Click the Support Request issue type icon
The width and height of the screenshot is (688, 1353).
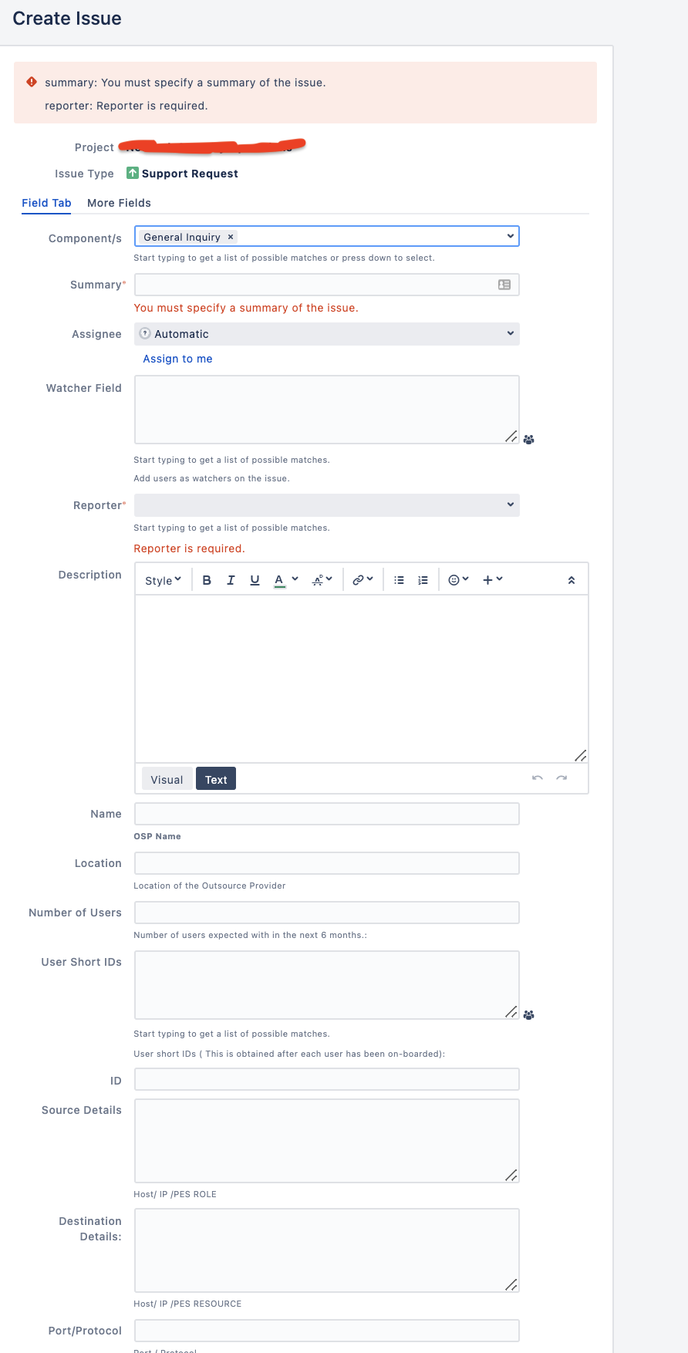click(133, 173)
